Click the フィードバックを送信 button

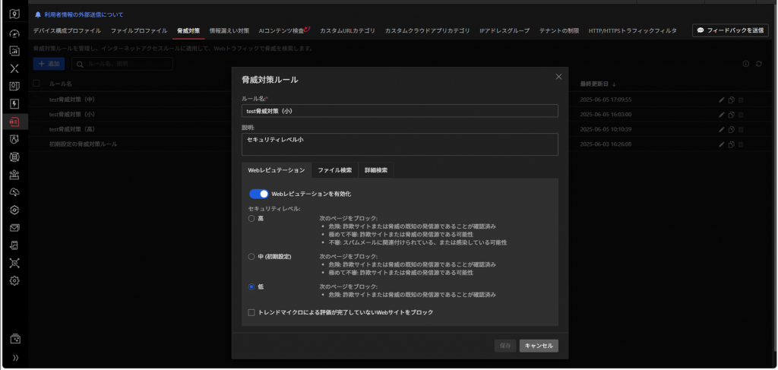tap(729, 30)
